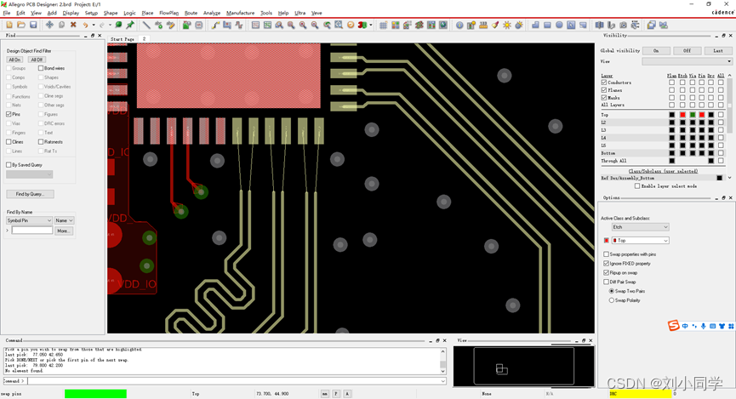Viewport: 736px width, 399px height.
Task: Click the sun-shaped Highlight icon
Action: [507, 25]
